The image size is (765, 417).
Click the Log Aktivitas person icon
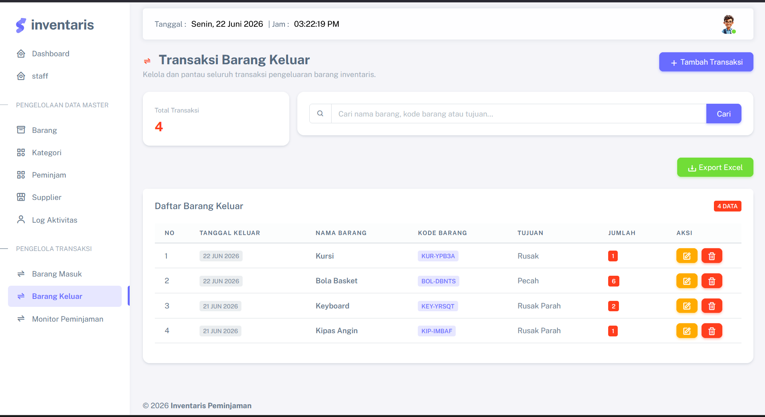[x=21, y=220]
